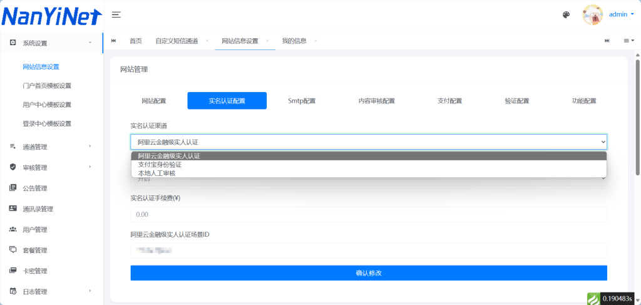
Task: Expand the 日志管理 chevron
Action: click(x=90, y=291)
